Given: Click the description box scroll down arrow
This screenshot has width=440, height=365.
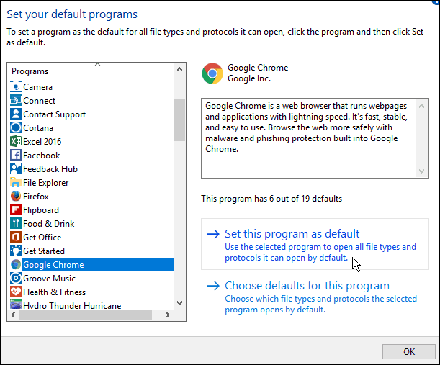Looking at the screenshot, I should click(x=421, y=171).
